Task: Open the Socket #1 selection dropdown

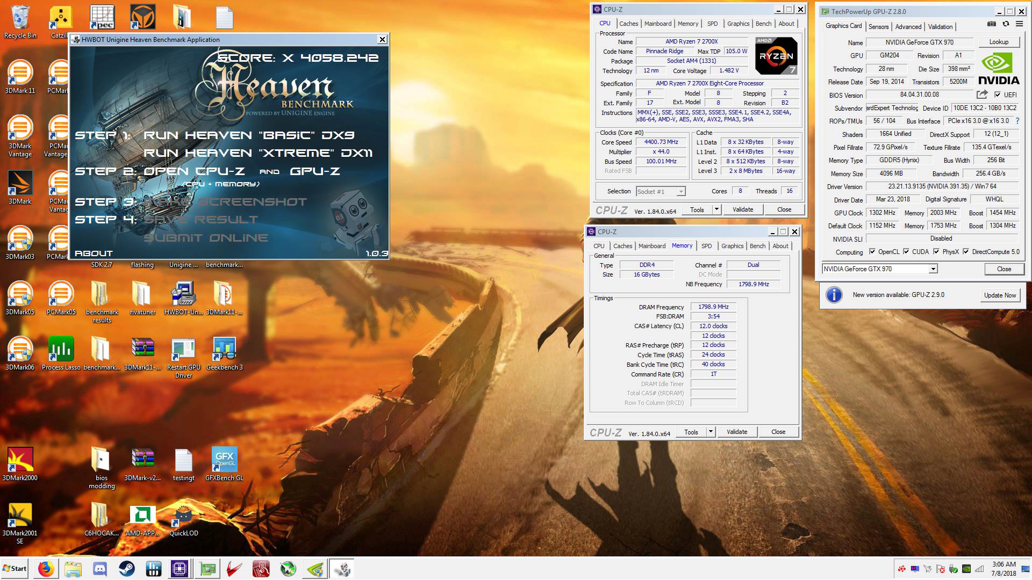Action: (681, 192)
